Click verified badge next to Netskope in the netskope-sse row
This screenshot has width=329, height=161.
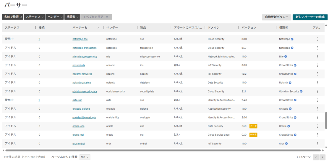(x=292, y=39)
